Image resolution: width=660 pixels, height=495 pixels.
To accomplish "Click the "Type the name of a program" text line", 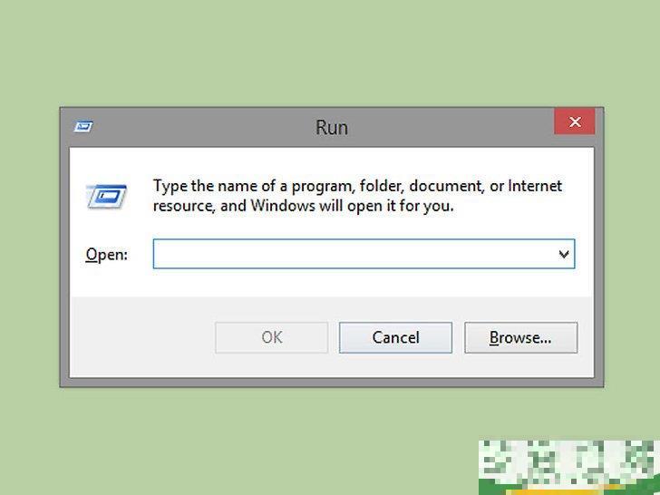I will pos(357,186).
